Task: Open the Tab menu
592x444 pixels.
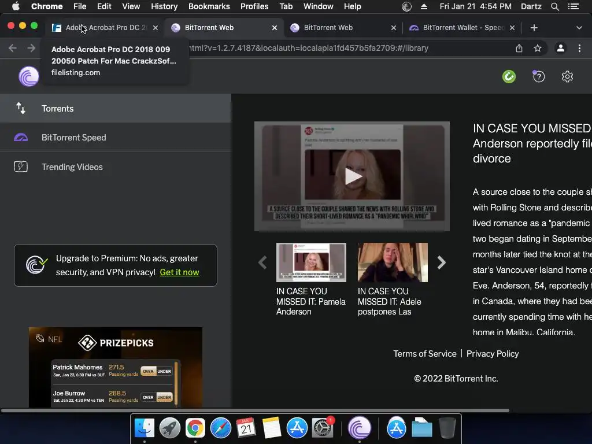Action: pos(286,6)
